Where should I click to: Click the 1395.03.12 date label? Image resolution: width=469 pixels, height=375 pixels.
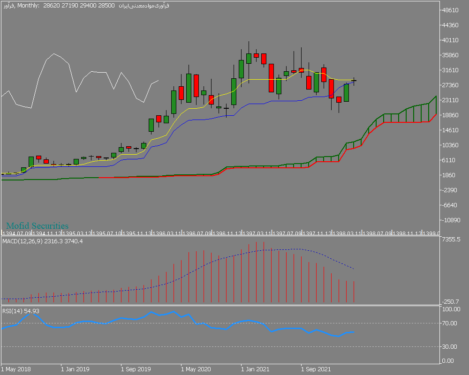pos(77,233)
